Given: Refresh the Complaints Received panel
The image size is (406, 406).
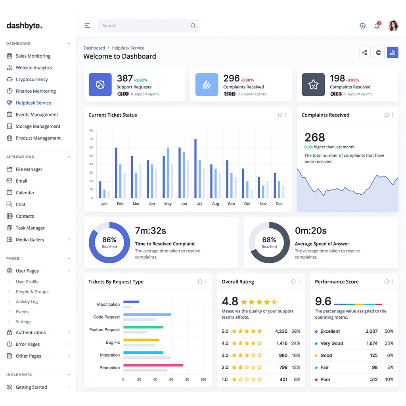Looking at the screenshot, I should coord(387,115).
